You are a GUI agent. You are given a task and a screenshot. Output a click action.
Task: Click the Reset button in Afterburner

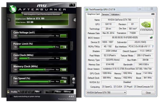(x=58, y=92)
